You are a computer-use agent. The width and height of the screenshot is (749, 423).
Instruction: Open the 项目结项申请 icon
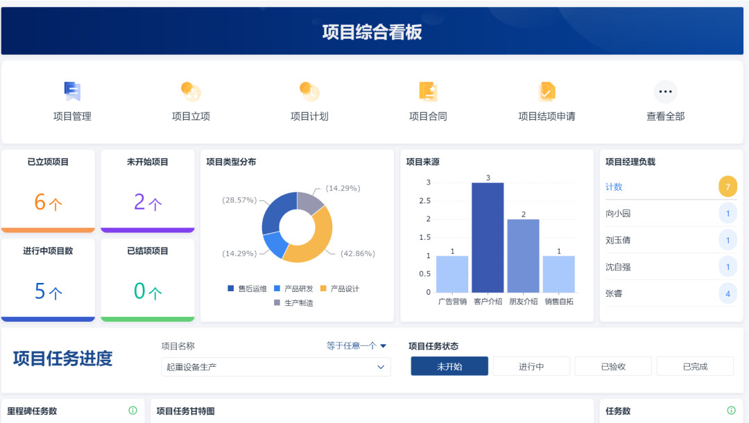pyautogui.click(x=546, y=92)
